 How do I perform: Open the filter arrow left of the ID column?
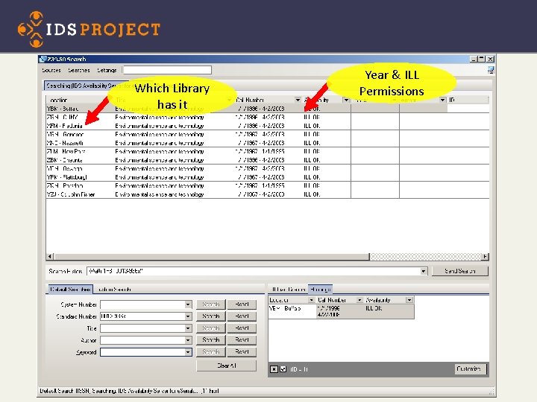[x=443, y=100]
